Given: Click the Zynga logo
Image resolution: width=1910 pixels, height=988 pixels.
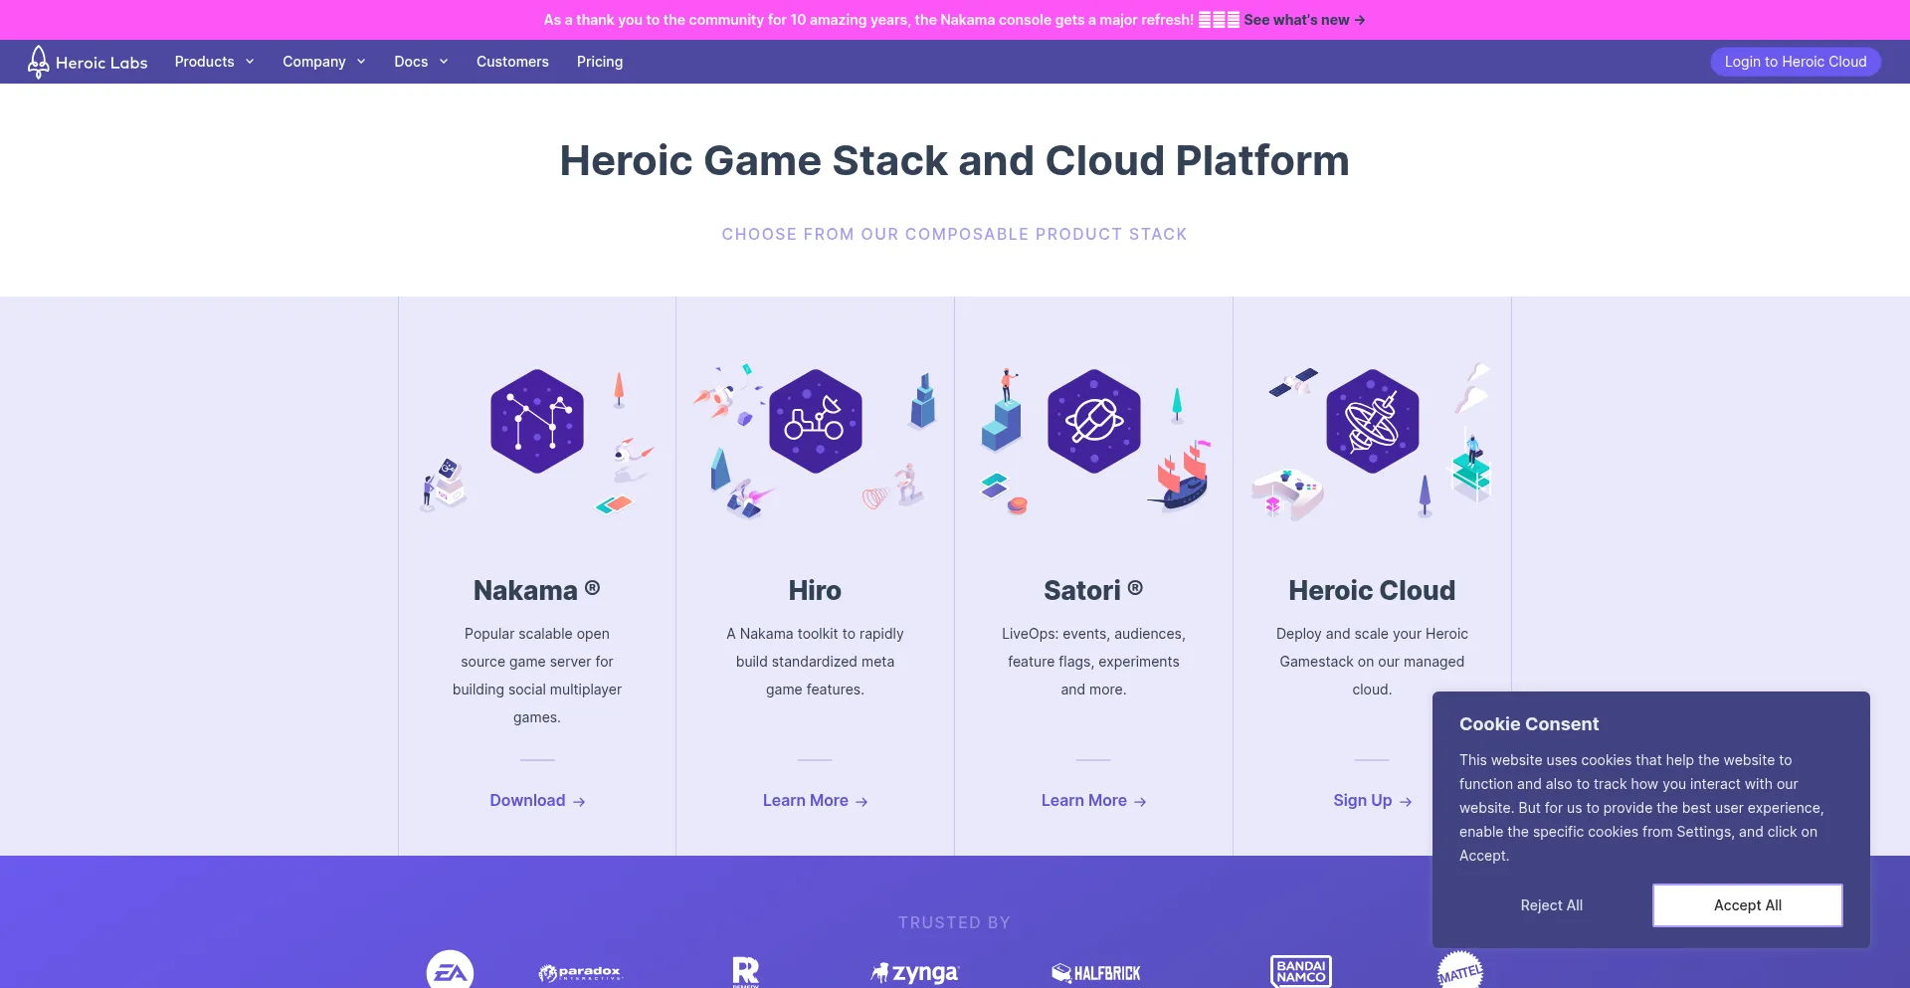Looking at the screenshot, I should (915, 972).
